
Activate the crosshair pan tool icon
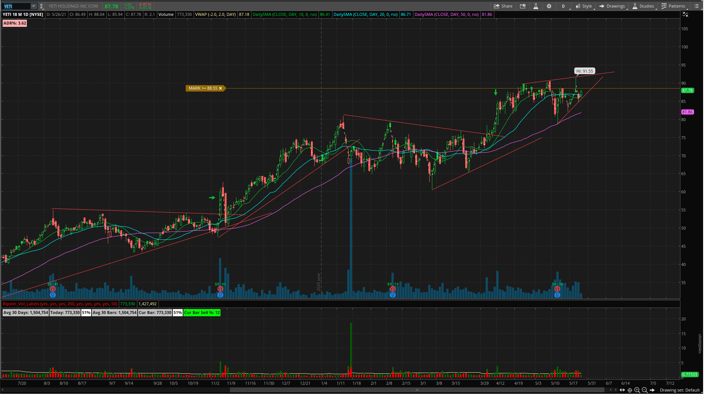[630, 390]
